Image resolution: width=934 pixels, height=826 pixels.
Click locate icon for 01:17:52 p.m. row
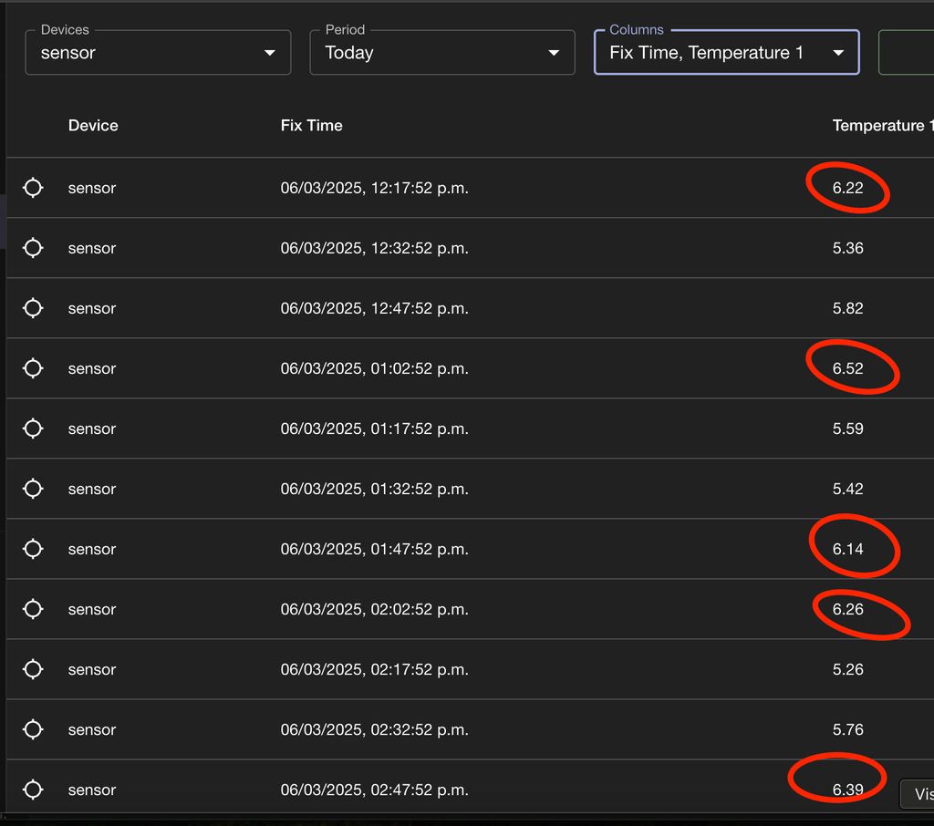[x=33, y=428]
